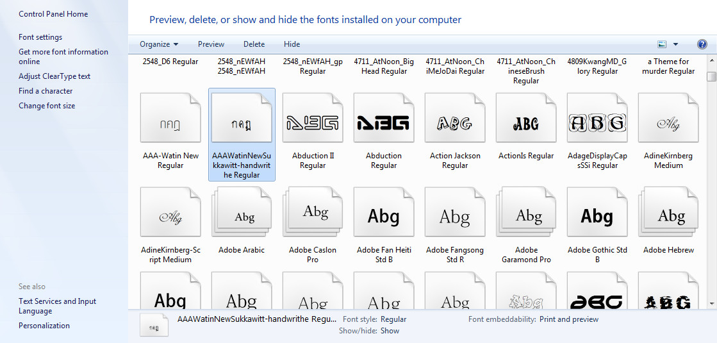
Task: Click the Hide toolbar button
Action: 292,44
